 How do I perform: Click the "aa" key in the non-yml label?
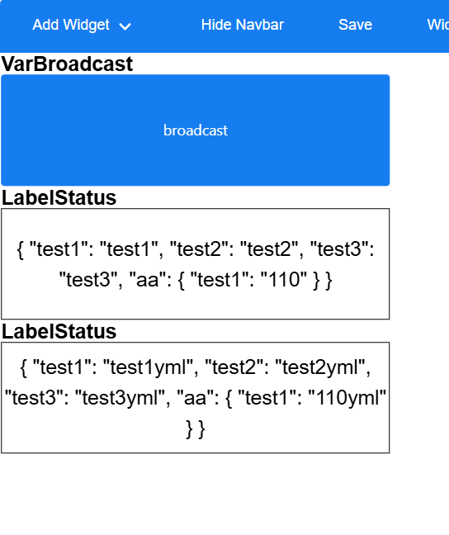click(148, 280)
